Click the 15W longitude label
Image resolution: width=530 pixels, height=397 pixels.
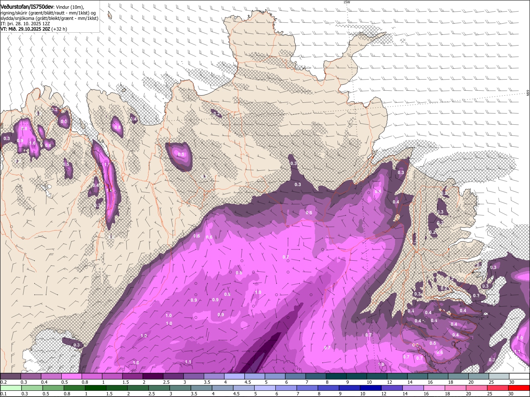[347, 2]
